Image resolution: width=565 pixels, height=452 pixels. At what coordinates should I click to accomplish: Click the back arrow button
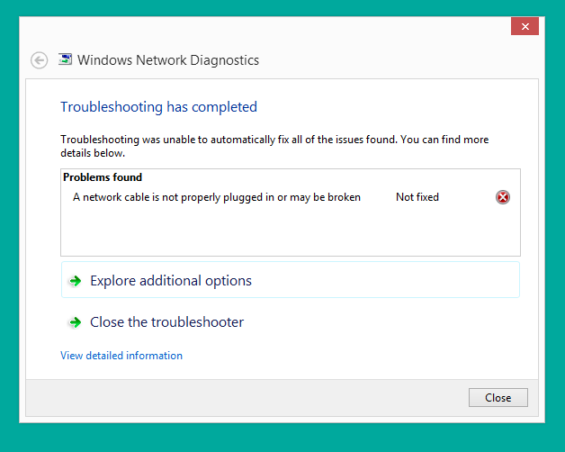tap(39, 60)
